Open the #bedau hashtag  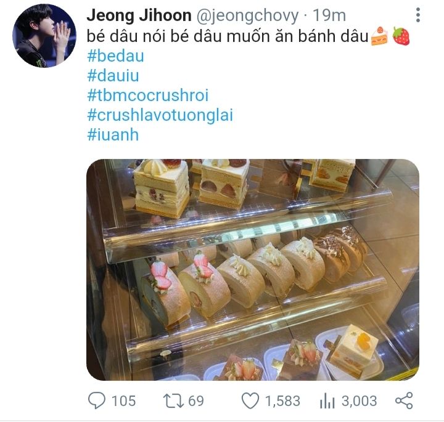point(115,55)
